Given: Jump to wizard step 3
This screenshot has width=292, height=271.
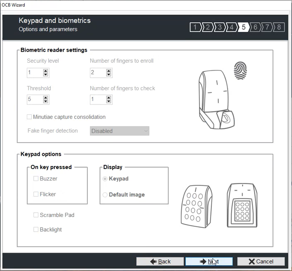Looking at the screenshot, I should 219,27.
